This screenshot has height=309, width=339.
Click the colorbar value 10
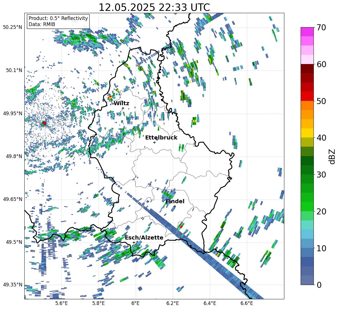[321, 248]
